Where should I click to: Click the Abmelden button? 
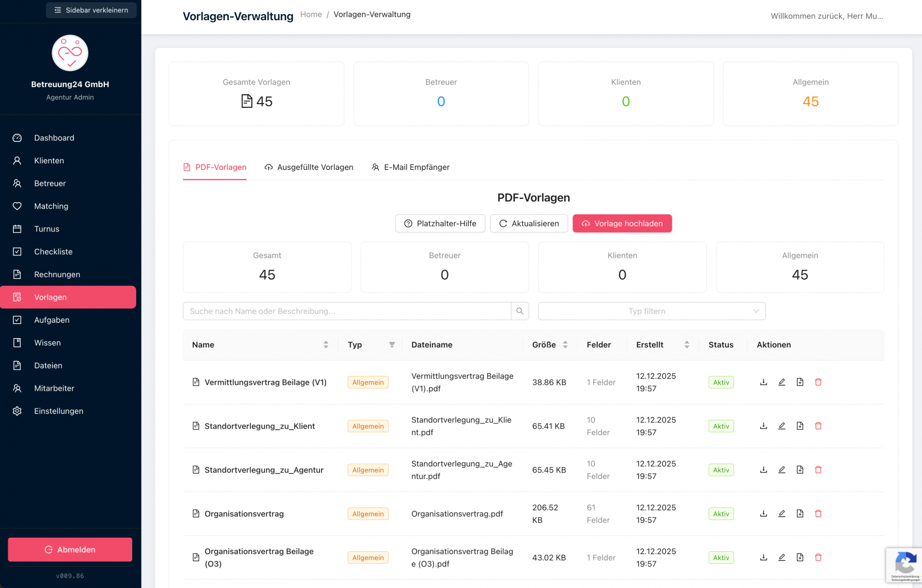coord(70,550)
